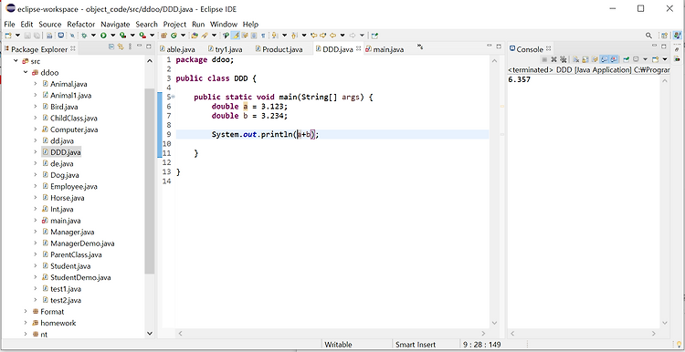
Task: Click the Open Console icon in Console toolbar
Action: point(655,59)
